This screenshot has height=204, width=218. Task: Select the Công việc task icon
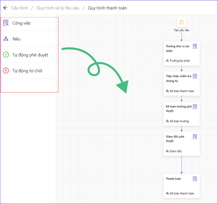point(6,23)
